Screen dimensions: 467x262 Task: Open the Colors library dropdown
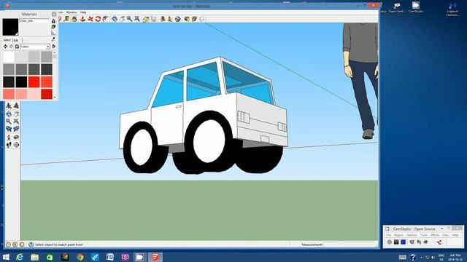pos(35,47)
